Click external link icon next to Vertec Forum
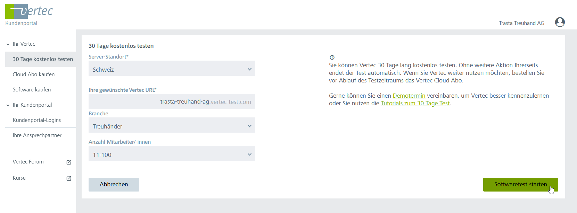 tap(69, 162)
